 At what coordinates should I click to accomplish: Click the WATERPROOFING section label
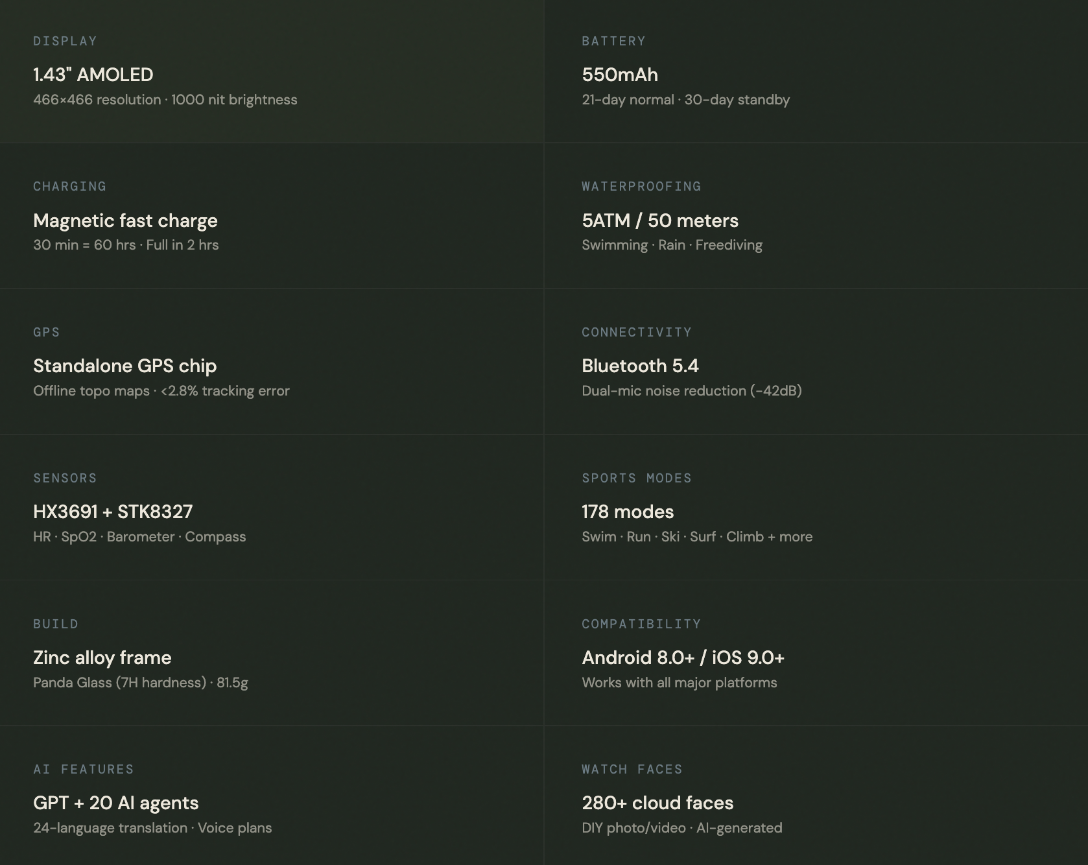[x=641, y=187]
